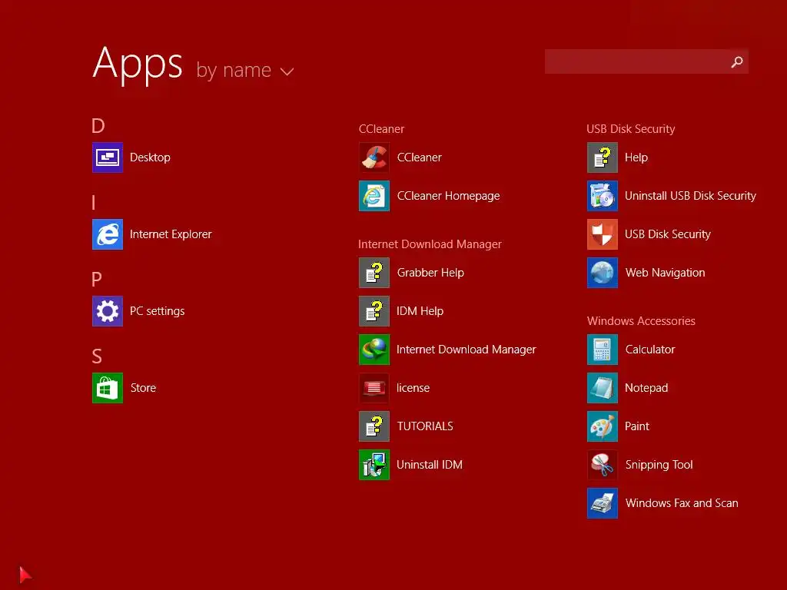
Task: Open the 'by name' sort dropdown
Action: 245,70
